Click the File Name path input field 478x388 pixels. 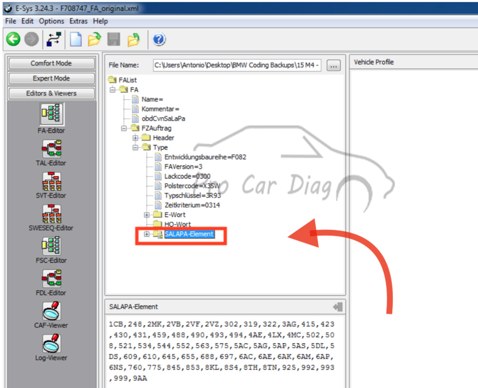pos(237,65)
